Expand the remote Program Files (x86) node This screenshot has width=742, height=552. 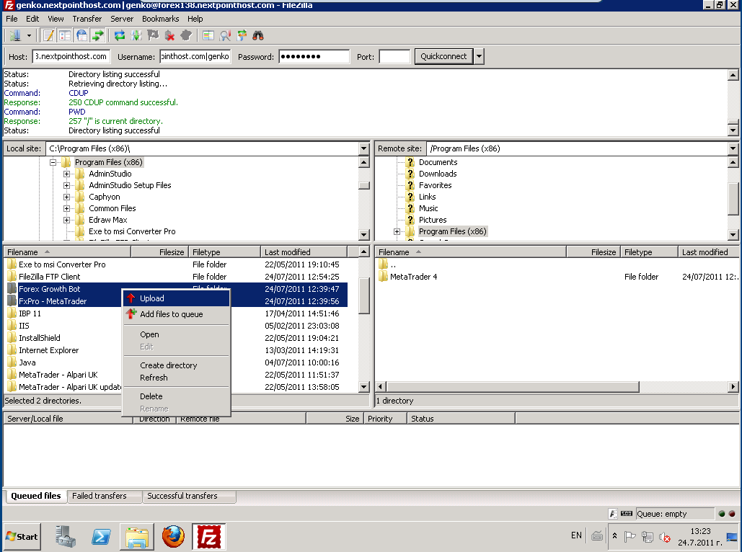point(397,232)
